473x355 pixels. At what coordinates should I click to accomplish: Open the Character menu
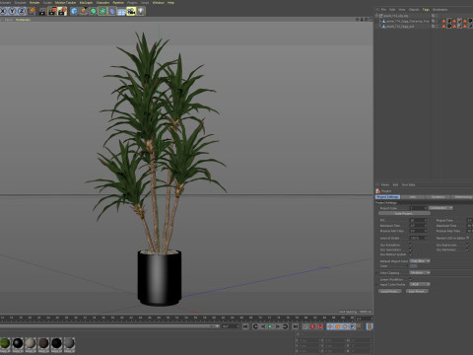[x=102, y=3]
